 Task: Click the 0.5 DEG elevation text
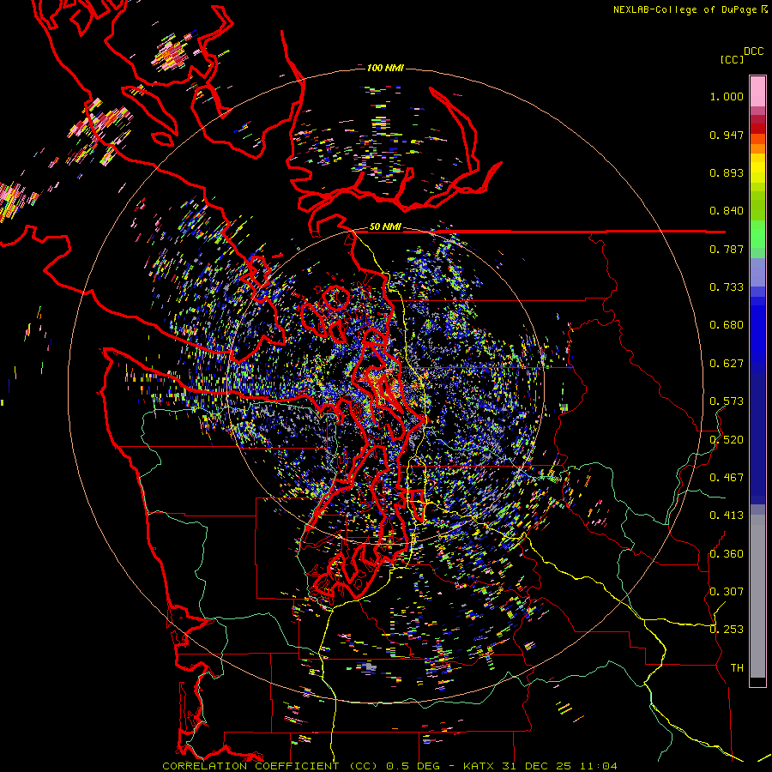(x=415, y=766)
